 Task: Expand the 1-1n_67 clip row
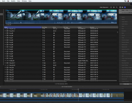click(5, 54)
